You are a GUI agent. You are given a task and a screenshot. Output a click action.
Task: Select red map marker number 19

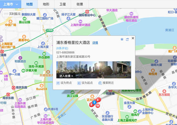(x=97, y=105)
